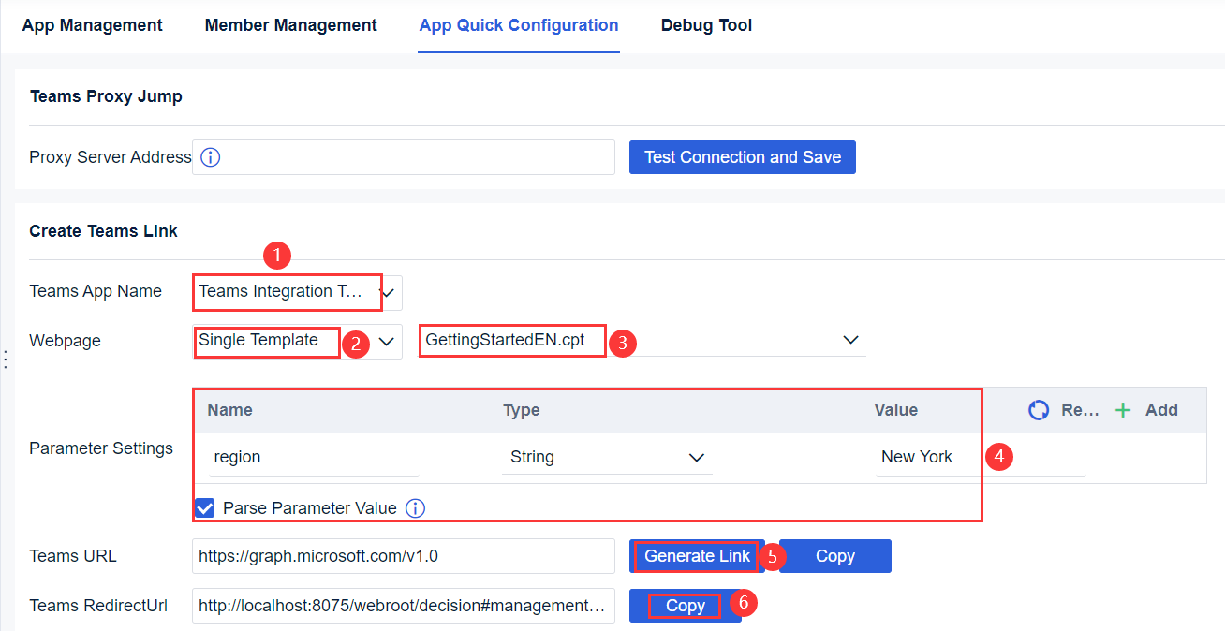Click the Type column header
Image resolution: width=1225 pixels, height=631 pixels.
click(522, 410)
